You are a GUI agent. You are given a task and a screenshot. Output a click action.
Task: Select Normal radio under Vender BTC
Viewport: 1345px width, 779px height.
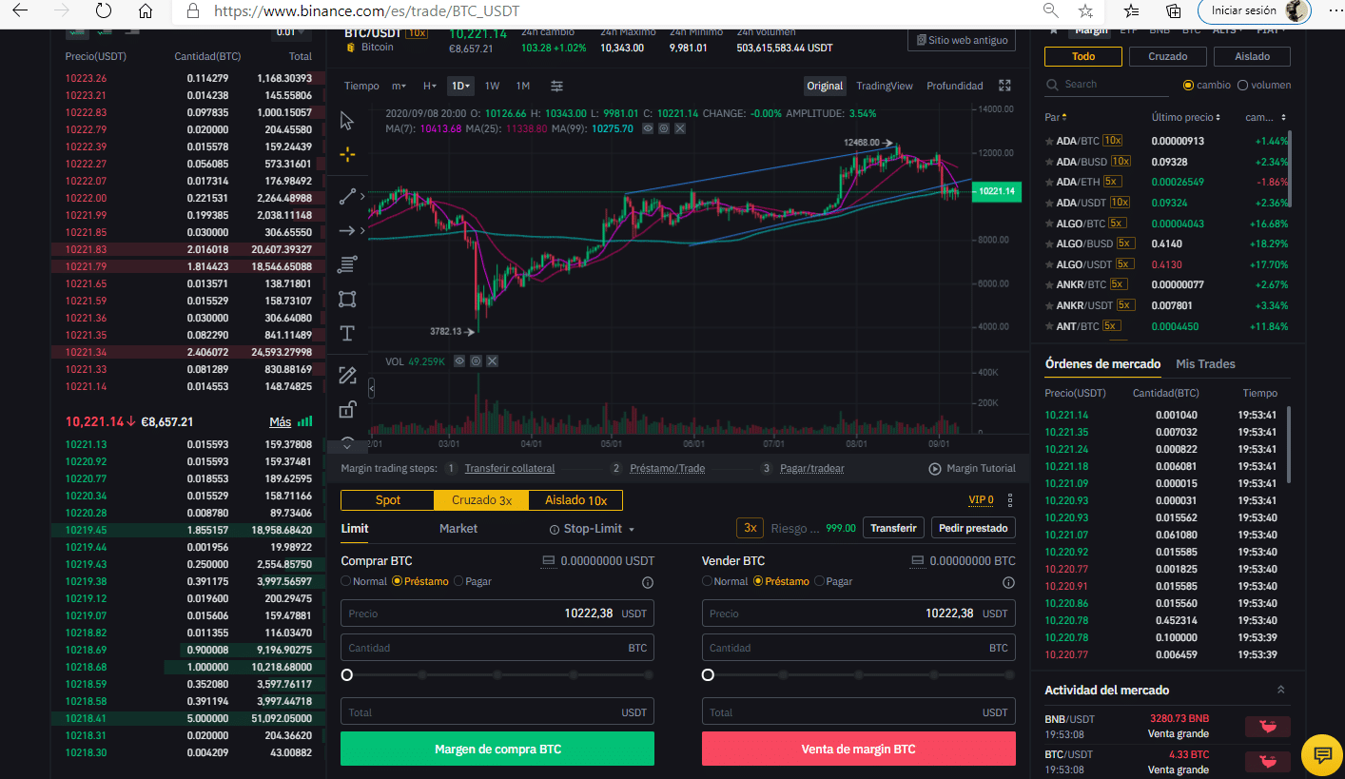707,581
